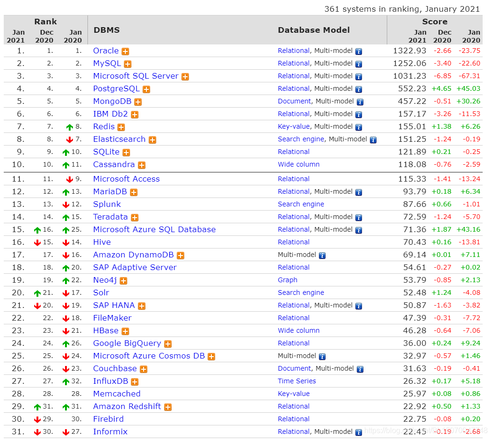Click plus icon beside Amazon Redshift
This screenshot has height=439, width=492.
168,407
